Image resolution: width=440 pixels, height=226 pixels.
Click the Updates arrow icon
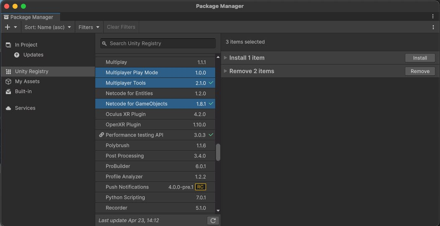point(17,55)
